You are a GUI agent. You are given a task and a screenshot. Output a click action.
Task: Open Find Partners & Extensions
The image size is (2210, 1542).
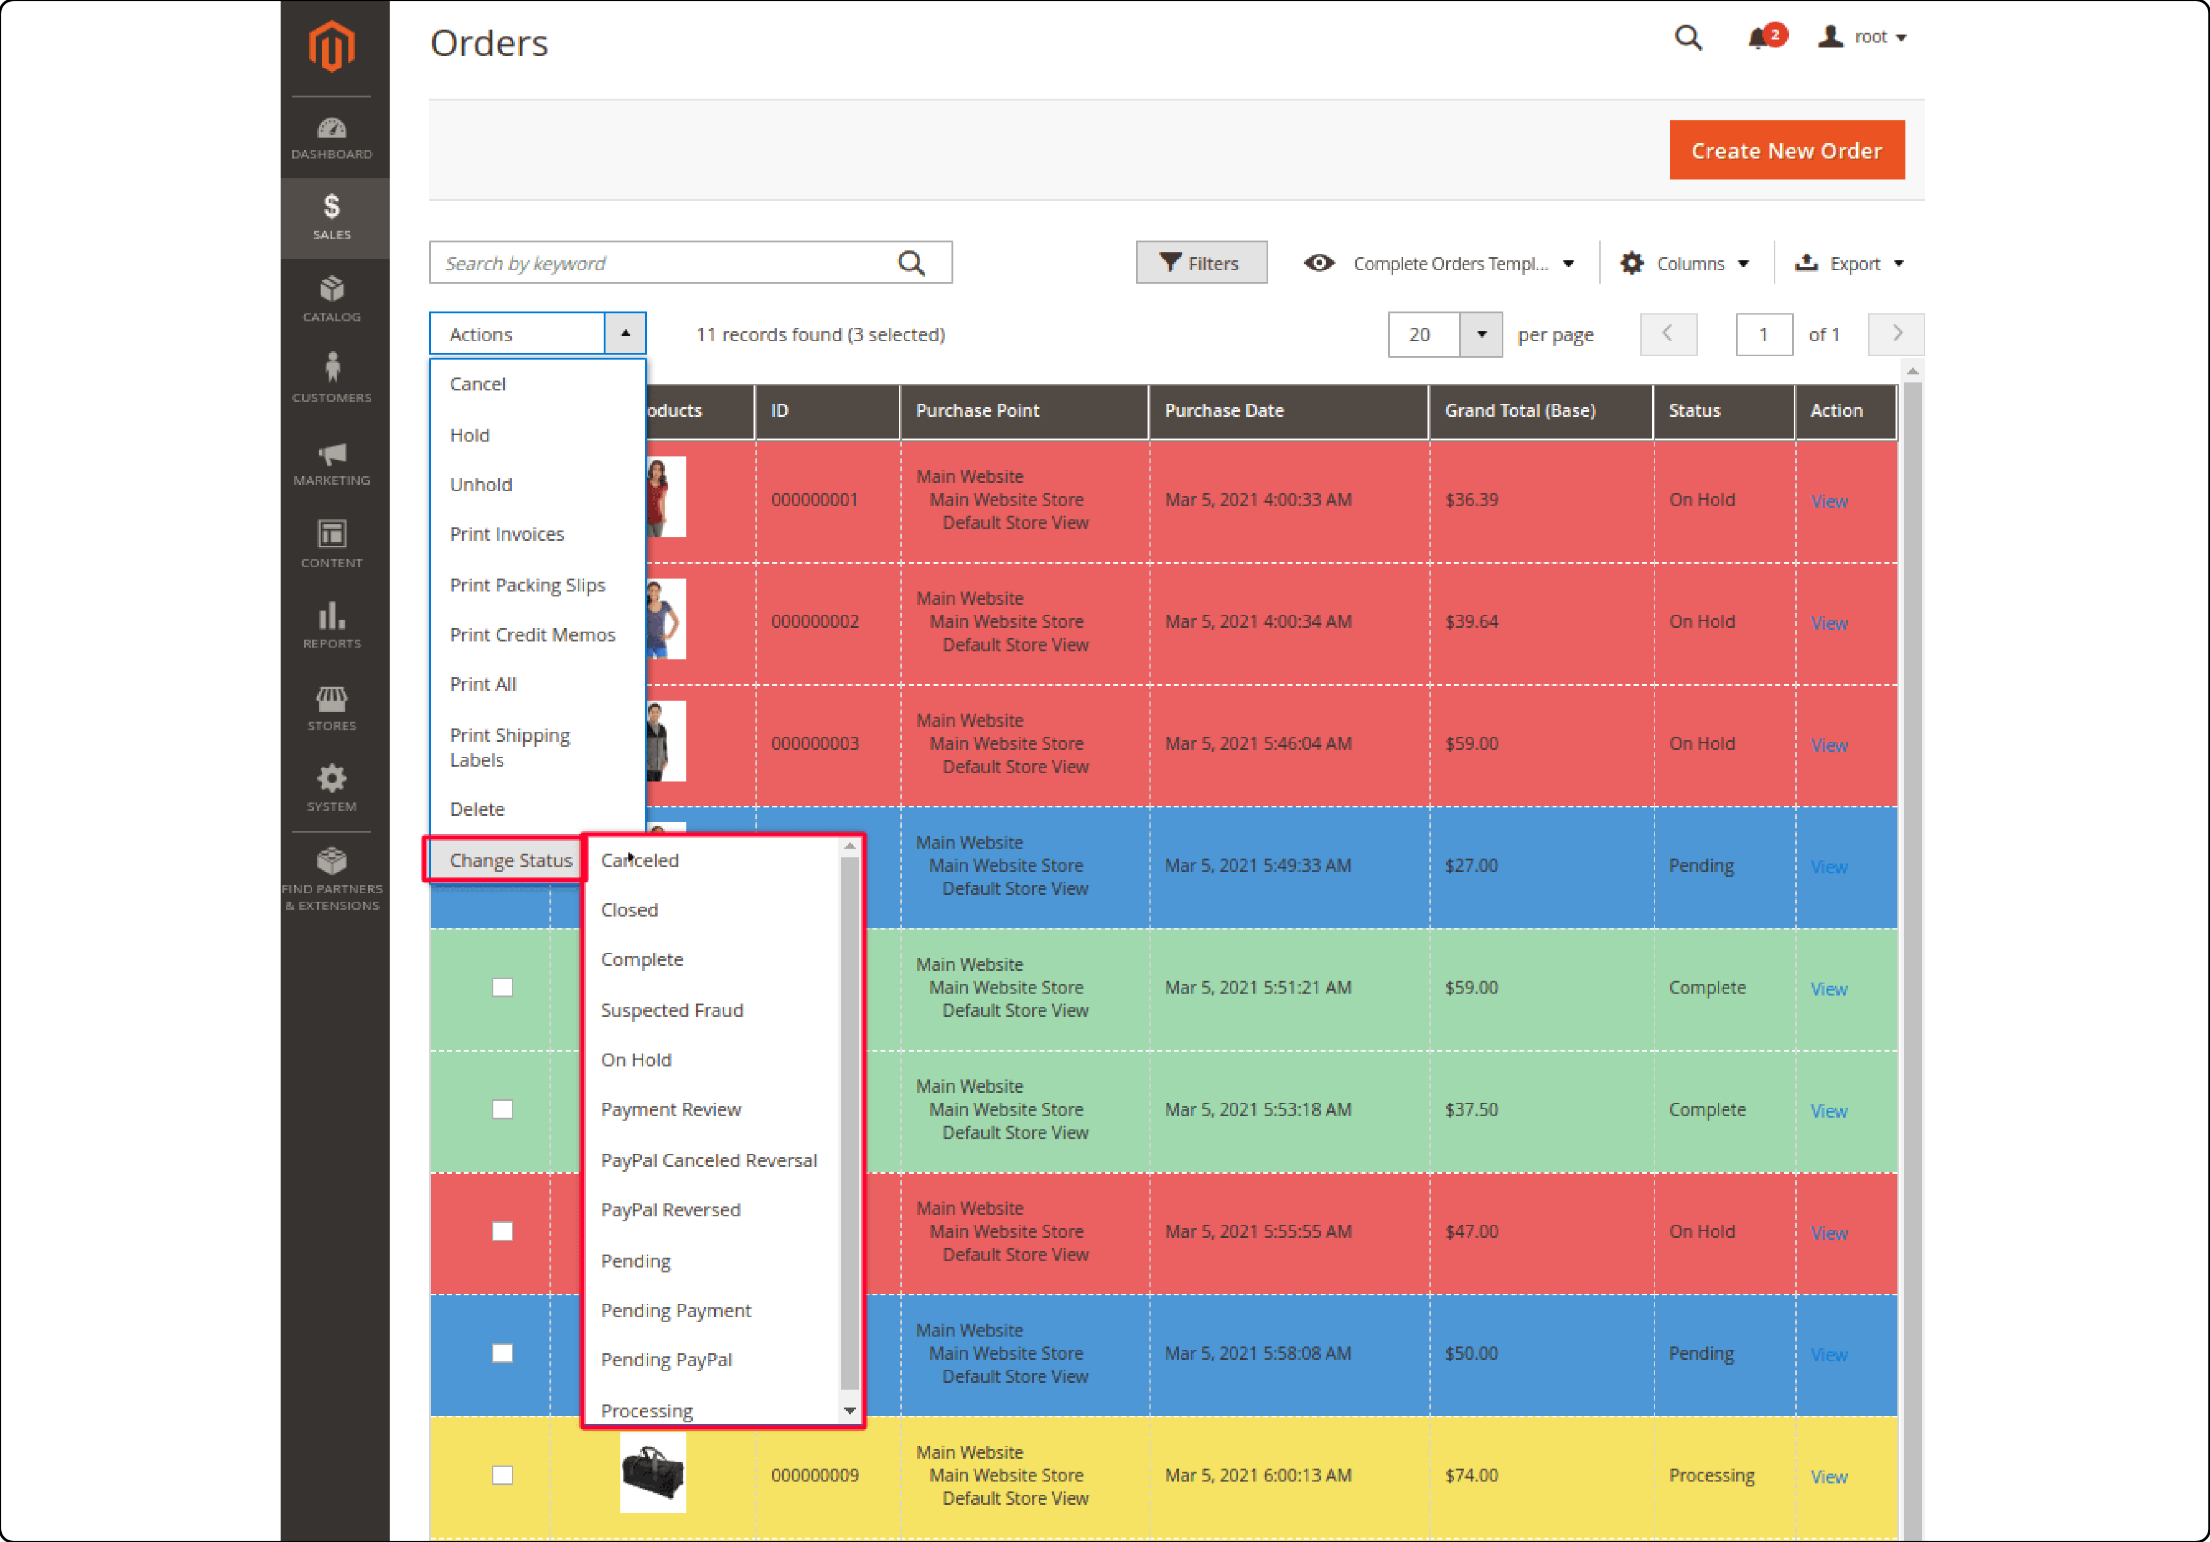tap(331, 879)
